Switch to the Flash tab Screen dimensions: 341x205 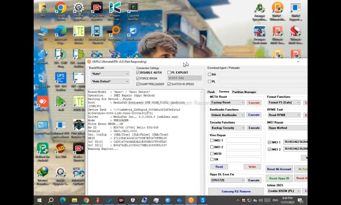click(x=211, y=92)
